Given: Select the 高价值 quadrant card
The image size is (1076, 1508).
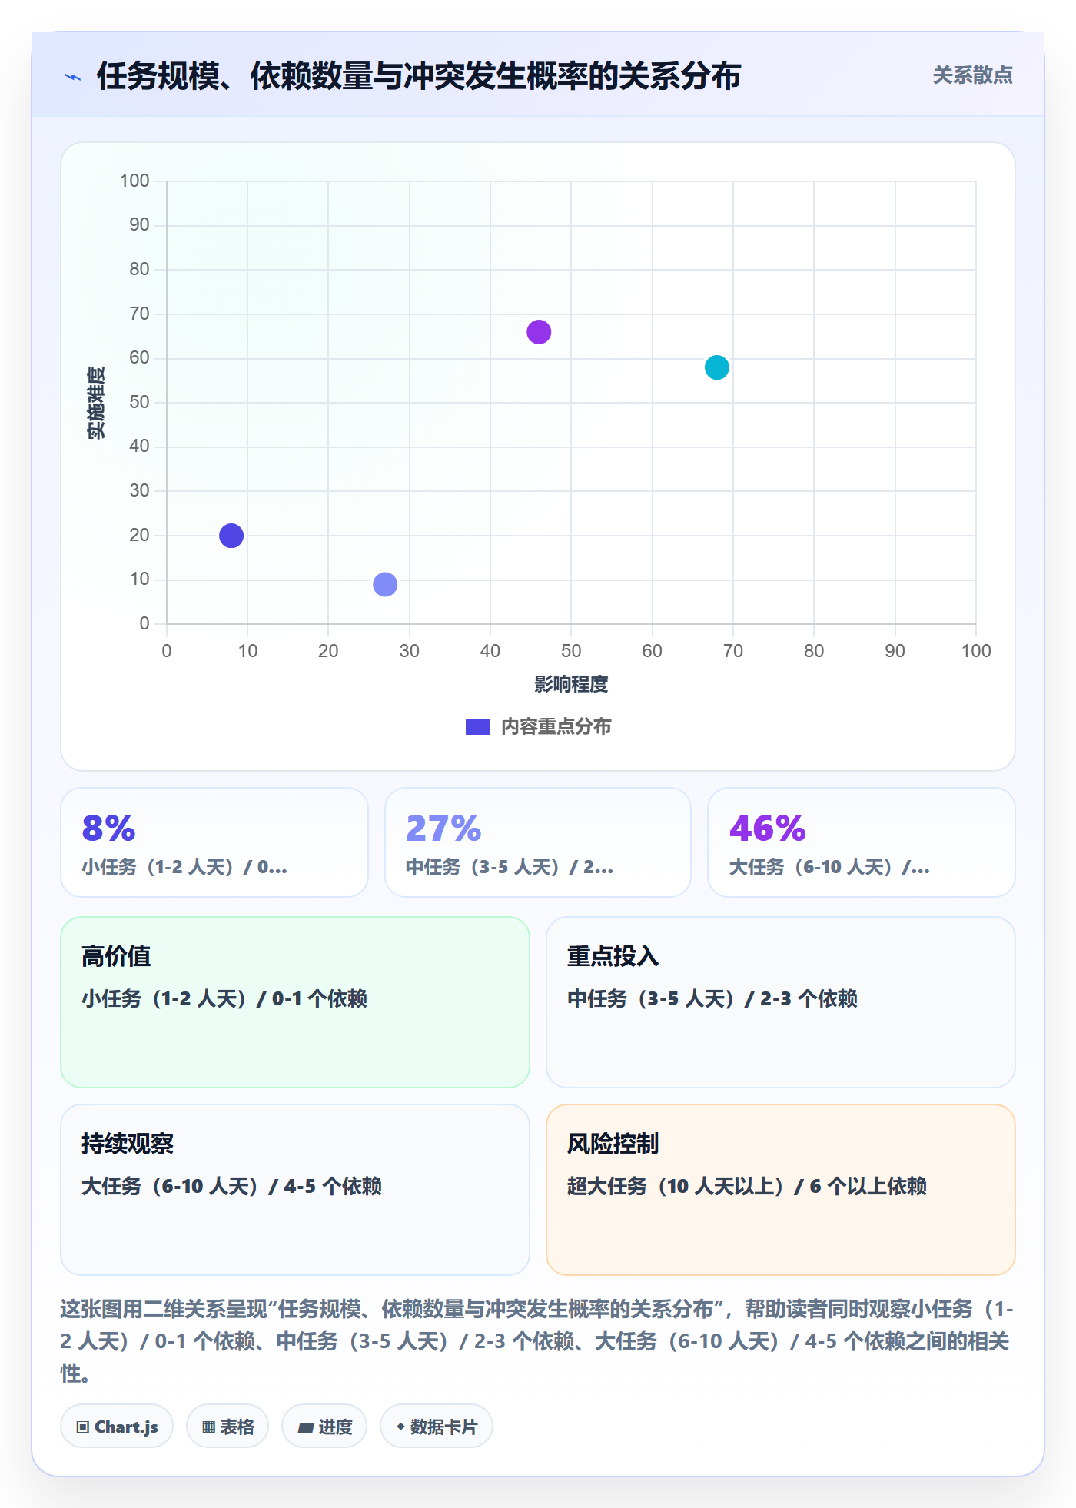Looking at the screenshot, I should click(x=295, y=1002).
